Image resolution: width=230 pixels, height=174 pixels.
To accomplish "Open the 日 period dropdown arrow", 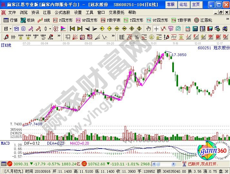I will [10, 29].
